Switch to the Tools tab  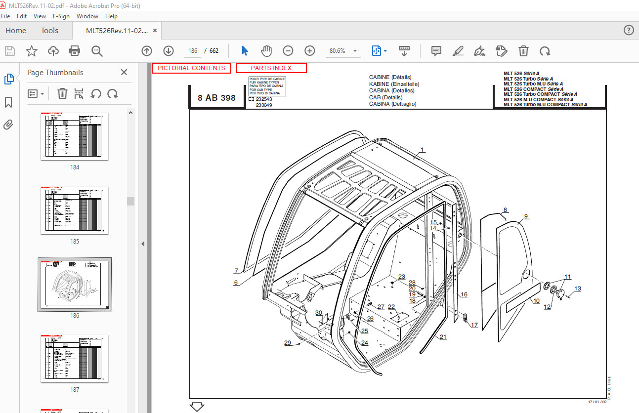(x=49, y=31)
